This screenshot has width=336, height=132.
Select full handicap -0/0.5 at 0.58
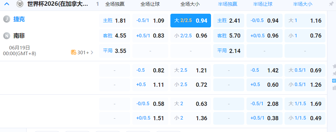(x=150, y=104)
